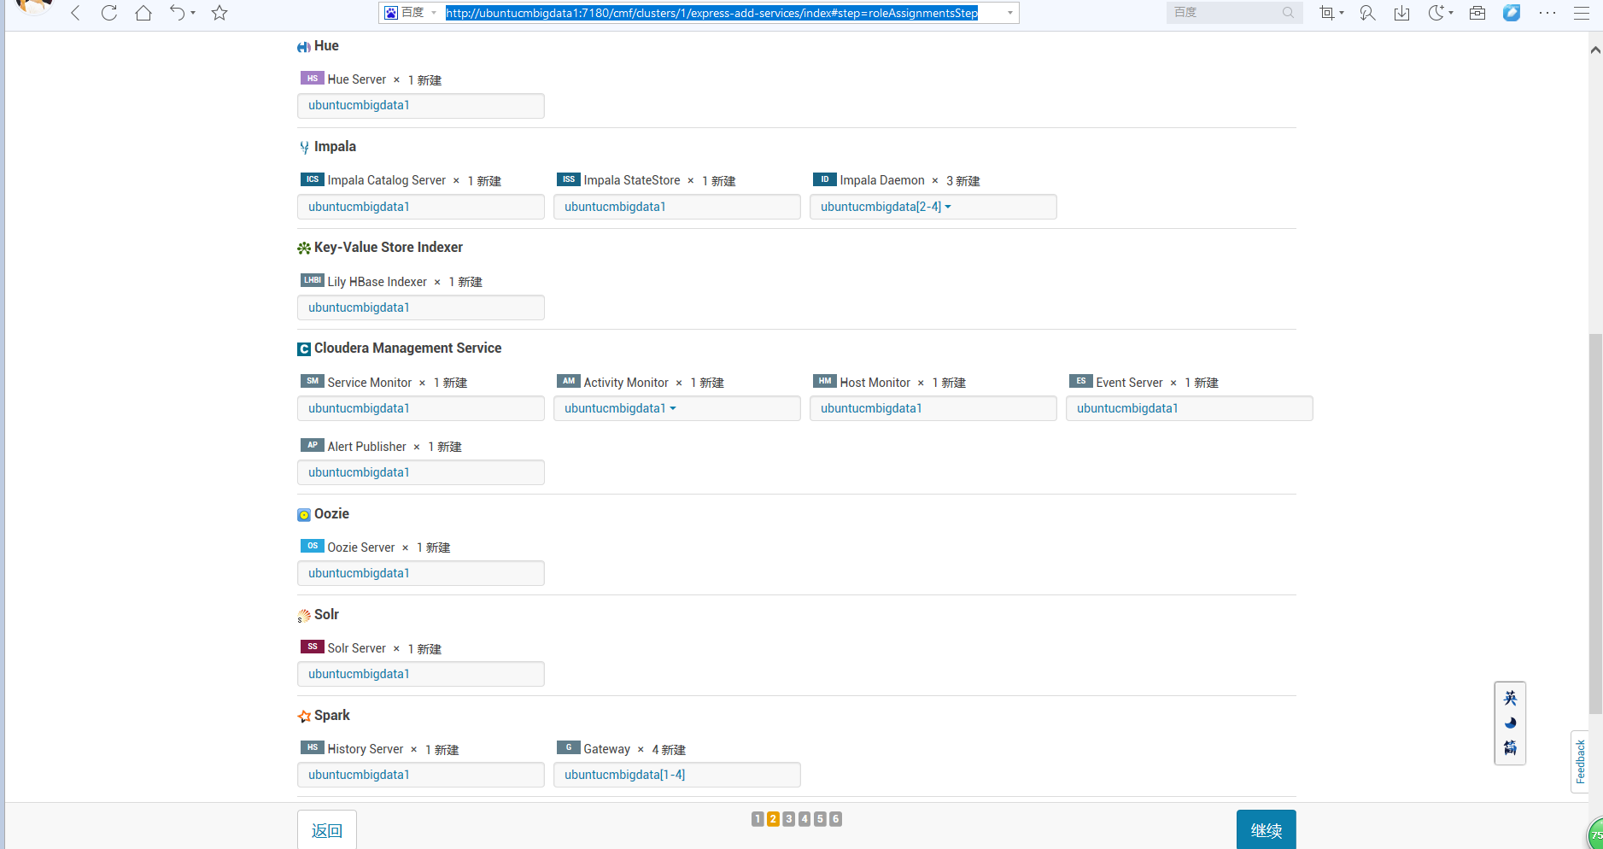
Task: Open Lily HBase Indexer host field
Action: [x=421, y=307]
